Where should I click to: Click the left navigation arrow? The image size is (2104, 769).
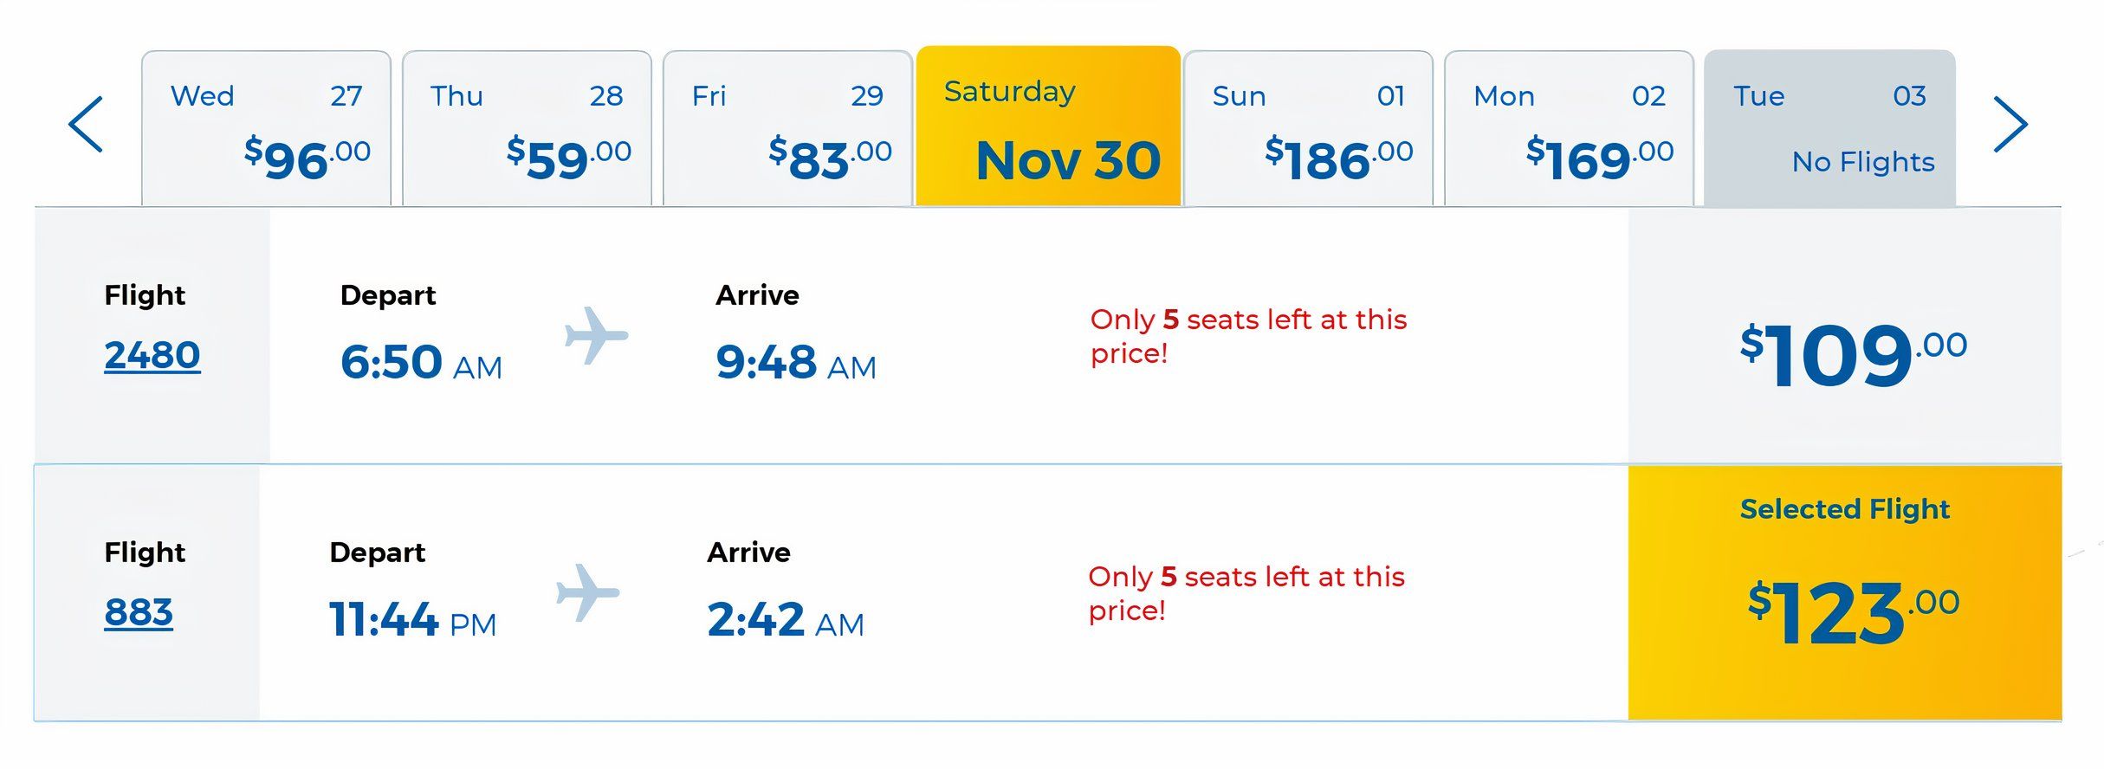coord(84,124)
